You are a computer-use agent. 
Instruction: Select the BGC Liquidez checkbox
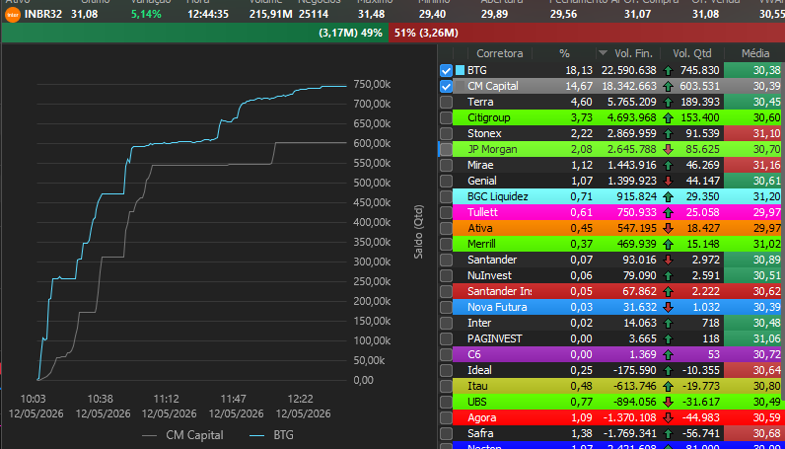pyautogui.click(x=446, y=197)
